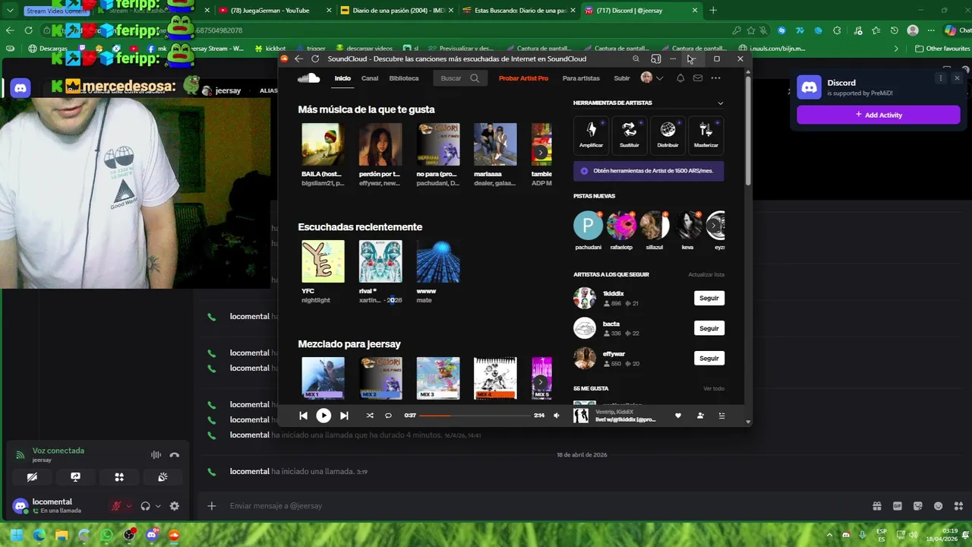Image resolution: width=972 pixels, height=547 pixels.
Task: Click Ver todo next to Me gusta
Action: click(x=714, y=388)
